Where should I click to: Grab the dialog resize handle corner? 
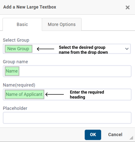(x=131, y=138)
